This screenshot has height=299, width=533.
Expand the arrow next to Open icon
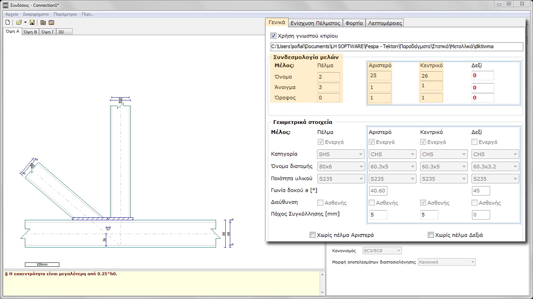tap(25, 23)
